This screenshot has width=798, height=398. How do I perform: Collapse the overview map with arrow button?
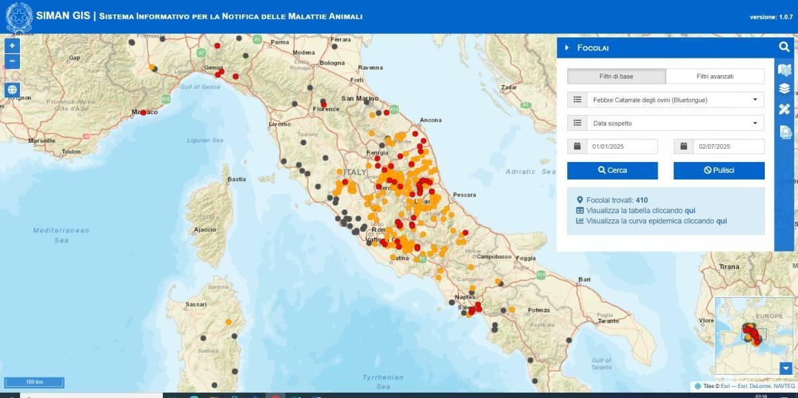(x=786, y=368)
